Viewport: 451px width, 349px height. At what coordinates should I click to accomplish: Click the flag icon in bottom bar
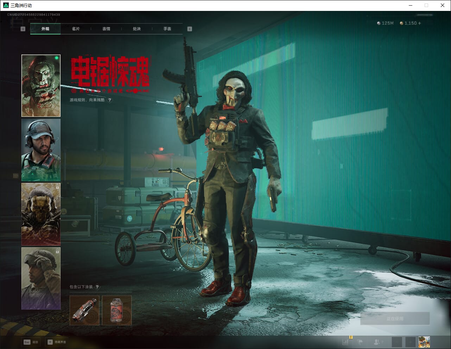point(360,342)
